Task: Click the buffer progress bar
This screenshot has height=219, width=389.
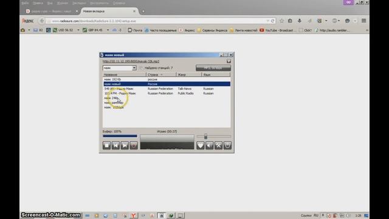Action: pos(120,136)
